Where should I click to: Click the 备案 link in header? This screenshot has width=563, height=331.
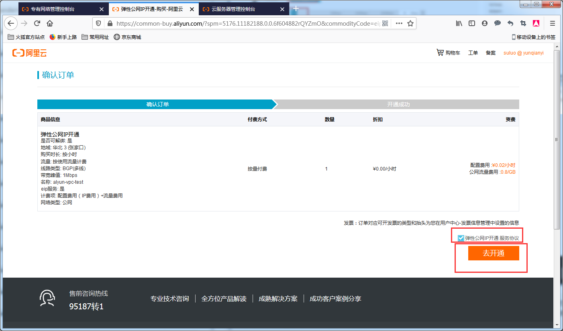click(x=490, y=53)
